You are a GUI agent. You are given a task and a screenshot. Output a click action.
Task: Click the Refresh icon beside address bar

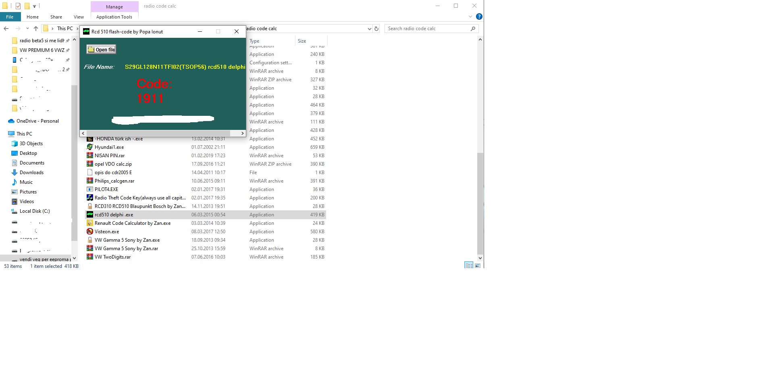coord(376,29)
